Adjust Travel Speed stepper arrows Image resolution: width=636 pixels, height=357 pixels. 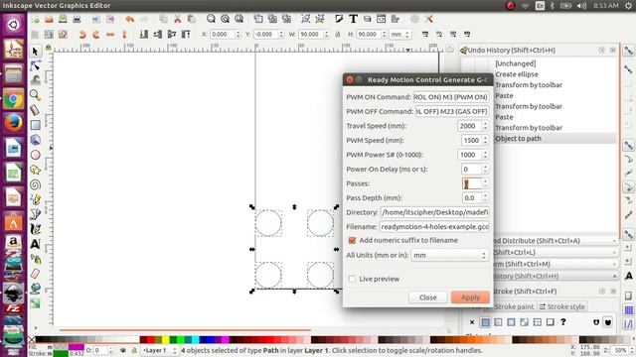pos(485,126)
